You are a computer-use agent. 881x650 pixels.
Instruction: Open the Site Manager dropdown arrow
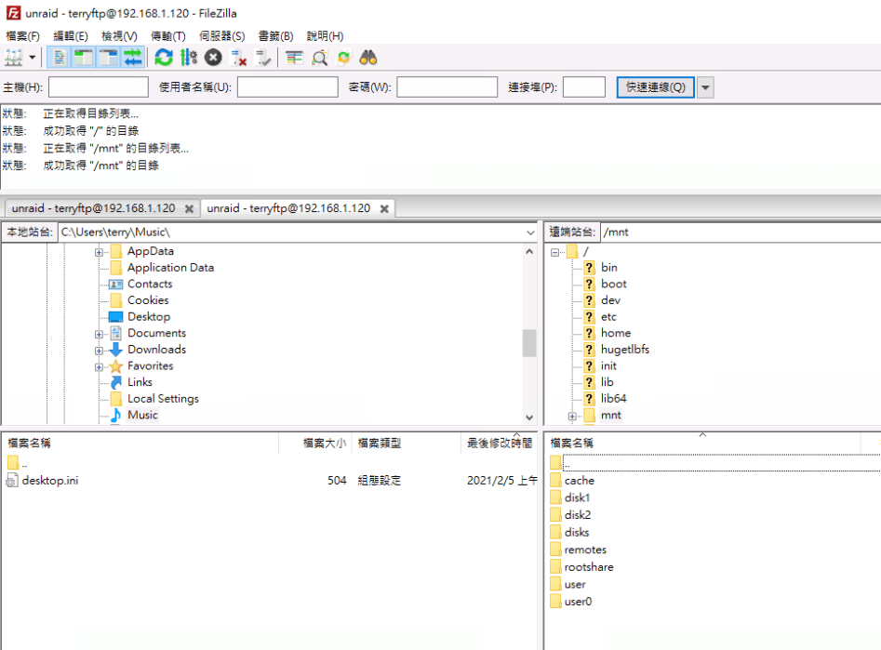pyautogui.click(x=32, y=58)
